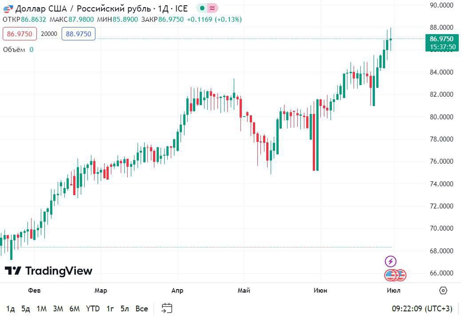Click the pink approximate-data indicator icon

213,8
